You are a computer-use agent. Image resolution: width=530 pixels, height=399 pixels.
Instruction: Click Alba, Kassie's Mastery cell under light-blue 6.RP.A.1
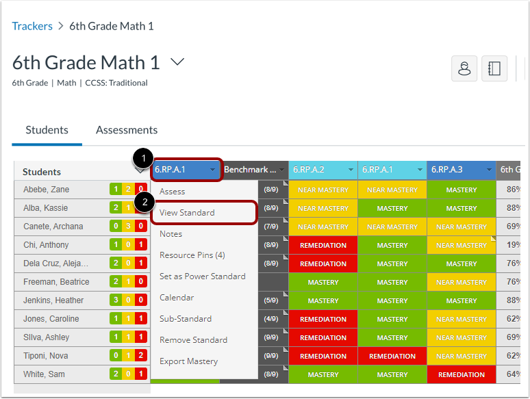click(x=392, y=209)
